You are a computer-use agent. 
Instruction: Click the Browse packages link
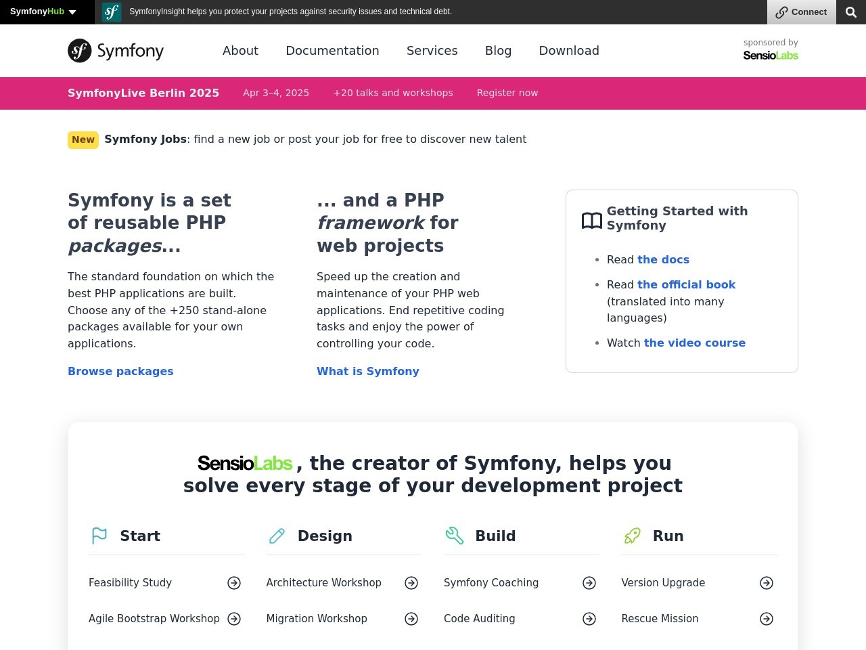(x=120, y=371)
